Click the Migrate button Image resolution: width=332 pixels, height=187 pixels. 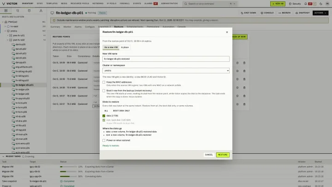285,13
